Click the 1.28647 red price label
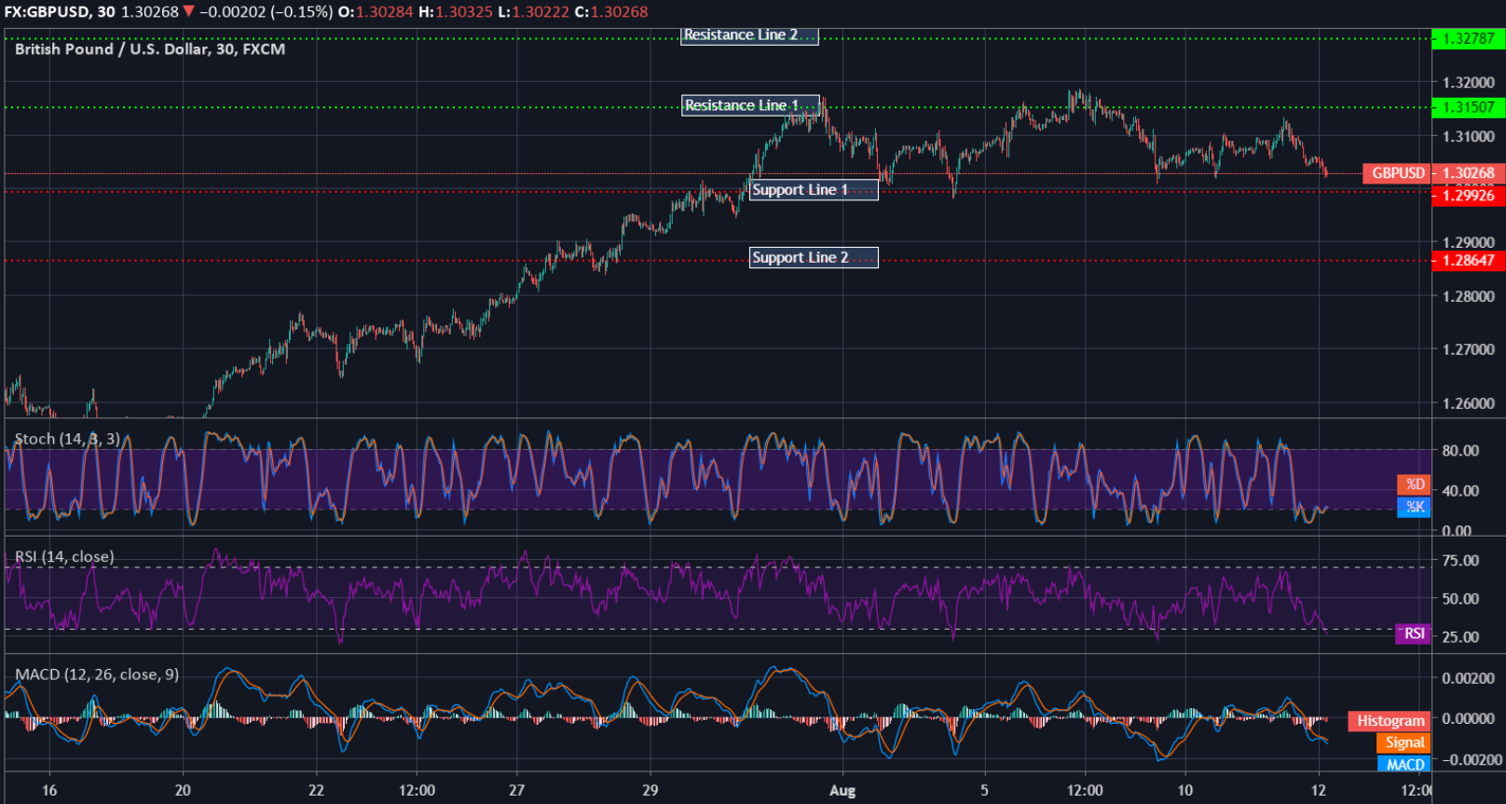Image resolution: width=1506 pixels, height=804 pixels. [1469, 261]
